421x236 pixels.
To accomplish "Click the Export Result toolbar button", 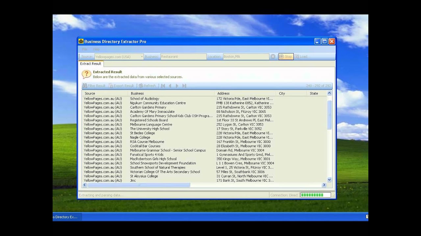I will pyautogui.click(x=122, y=86).
